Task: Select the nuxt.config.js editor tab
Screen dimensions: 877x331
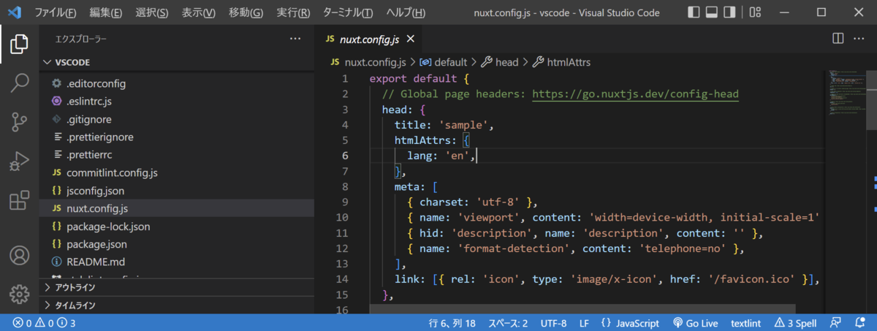Action: [369, 39]
